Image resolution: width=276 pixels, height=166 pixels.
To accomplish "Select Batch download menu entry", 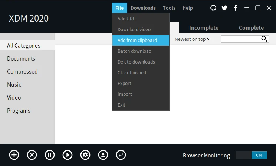I will tap(134, 51).
